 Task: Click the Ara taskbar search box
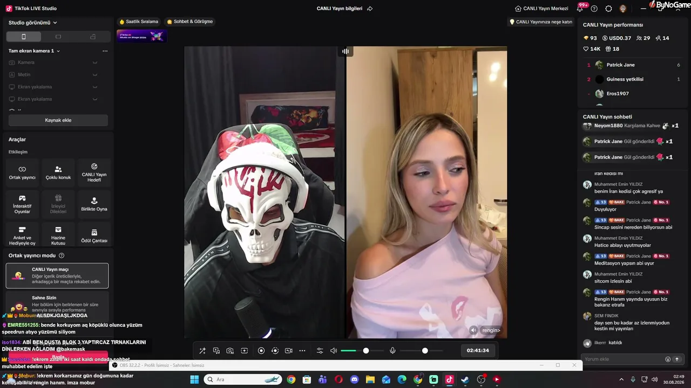pyautogui.click(x=243, y=379)
